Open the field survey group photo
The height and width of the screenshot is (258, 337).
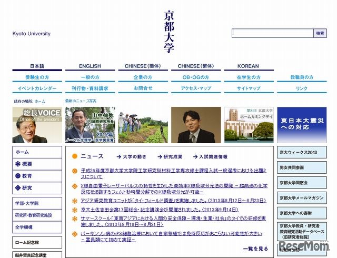point(143,125)
